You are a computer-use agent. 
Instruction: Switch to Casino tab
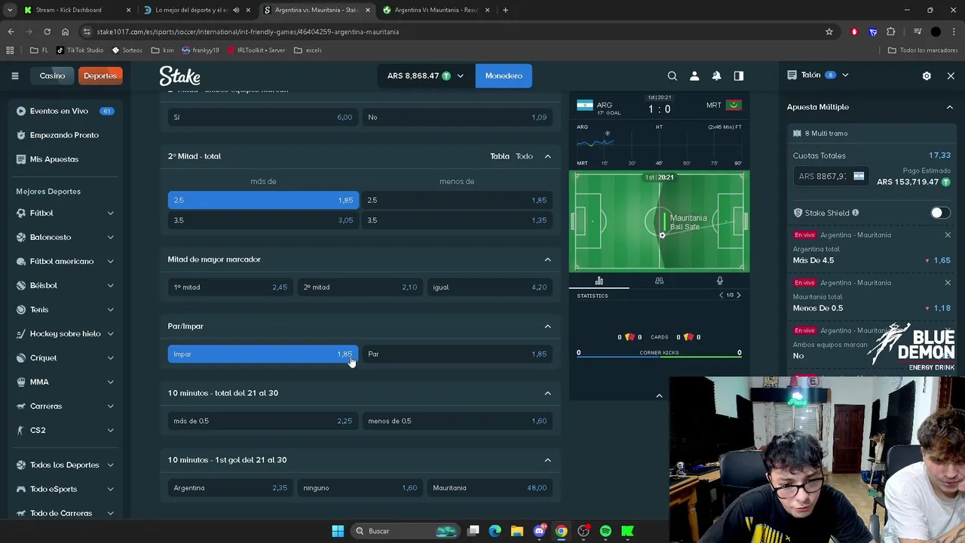click(52, 75)
